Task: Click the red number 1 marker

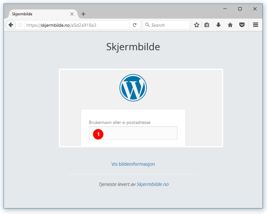Action: tap(98, 134)
